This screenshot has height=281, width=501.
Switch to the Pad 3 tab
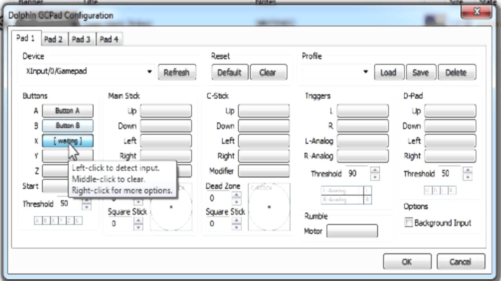tap(81, 39)
